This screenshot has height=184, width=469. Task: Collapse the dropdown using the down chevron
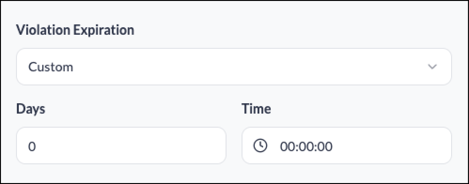(432, 67)
